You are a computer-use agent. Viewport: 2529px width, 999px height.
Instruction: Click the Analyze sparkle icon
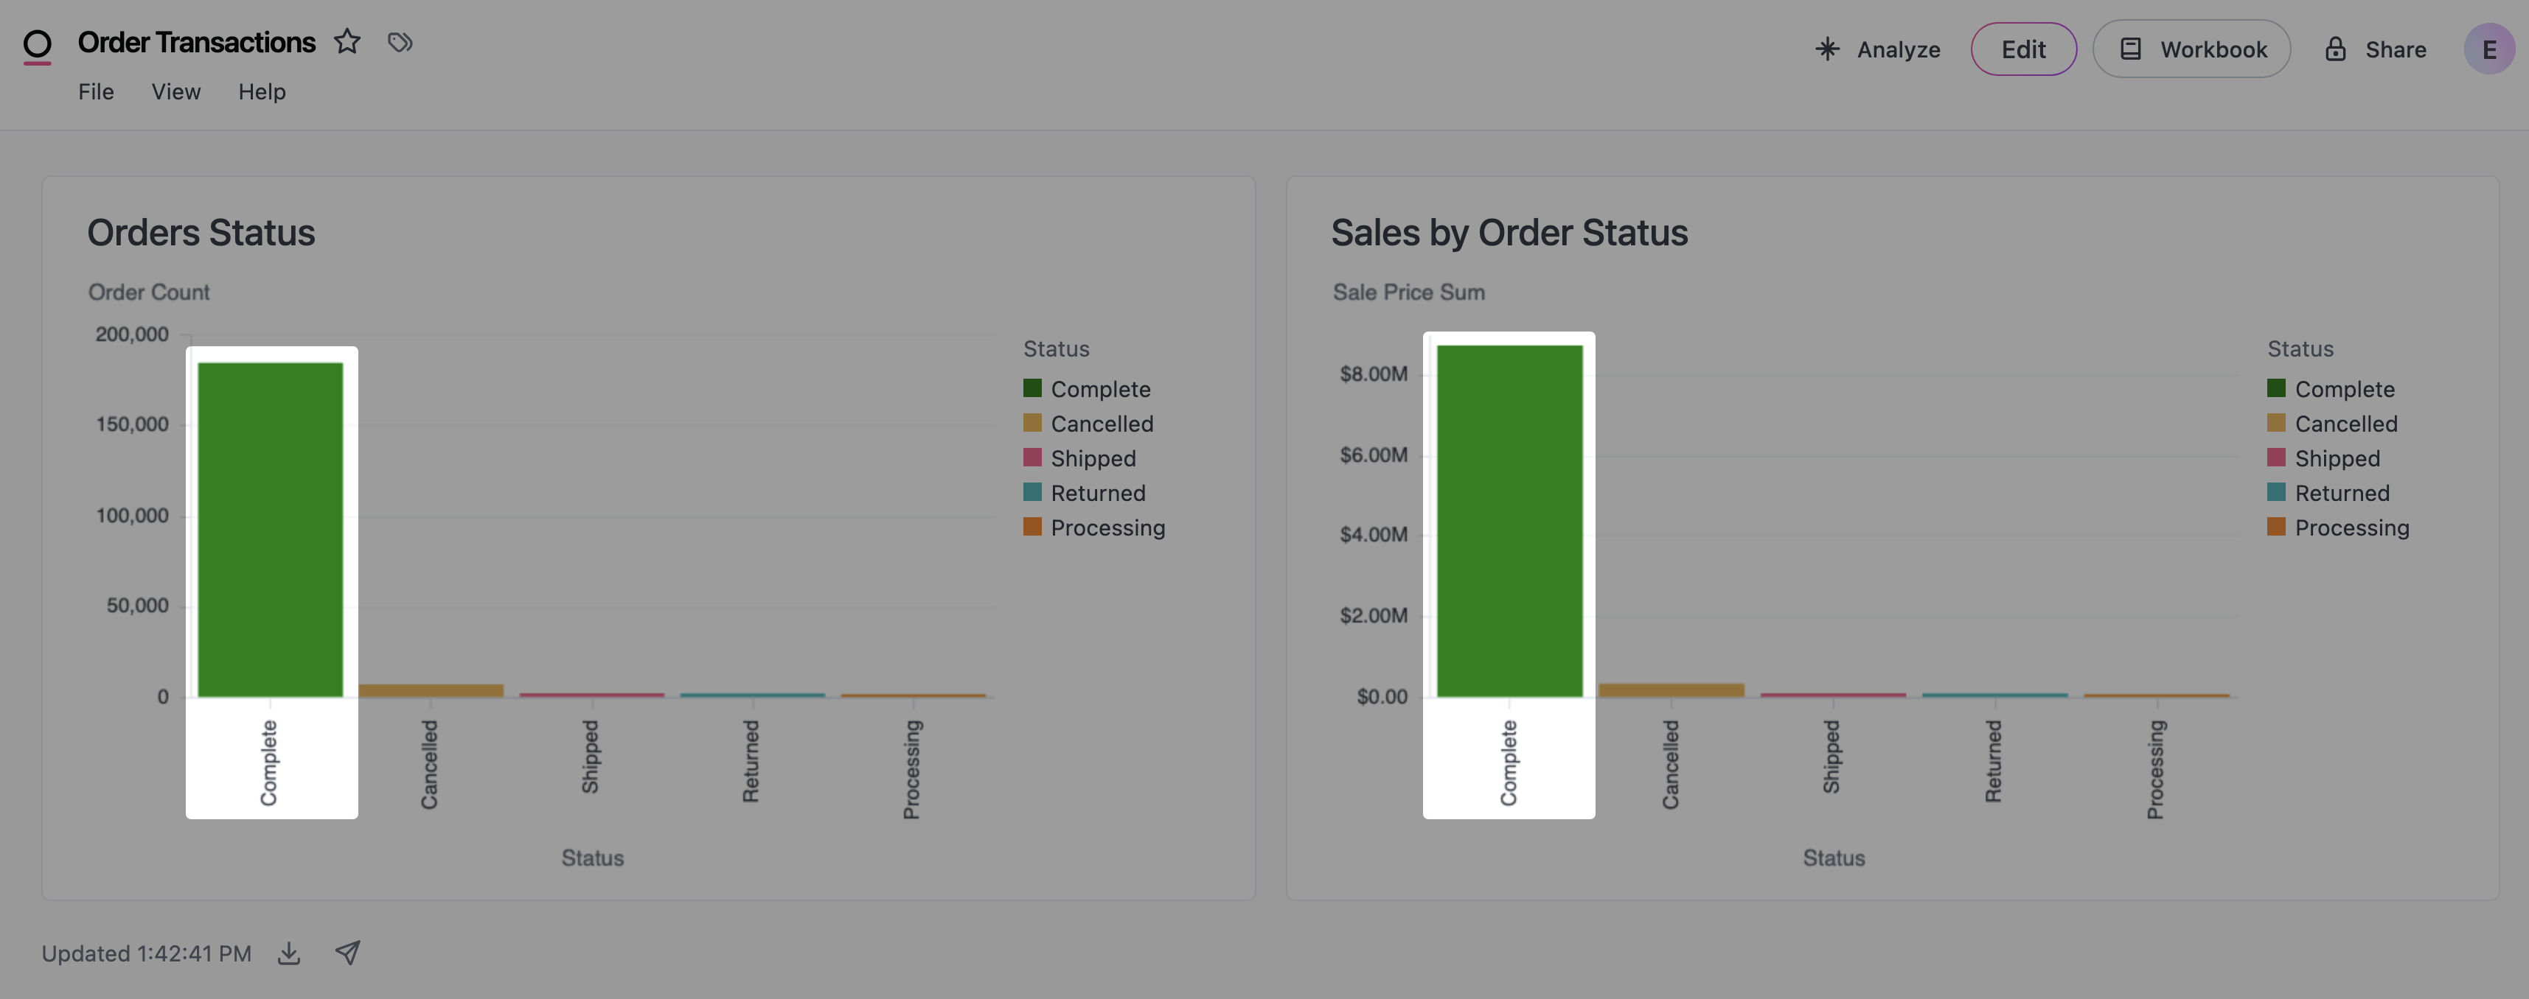[1827, 49]
